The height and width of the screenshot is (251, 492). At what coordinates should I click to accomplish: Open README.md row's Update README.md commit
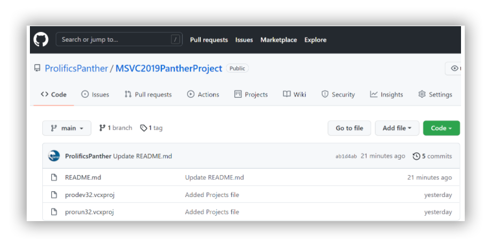click(x=214, y=177)
